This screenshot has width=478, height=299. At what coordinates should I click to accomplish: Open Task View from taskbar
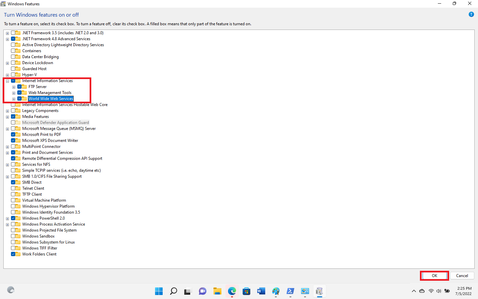point(188,291)
